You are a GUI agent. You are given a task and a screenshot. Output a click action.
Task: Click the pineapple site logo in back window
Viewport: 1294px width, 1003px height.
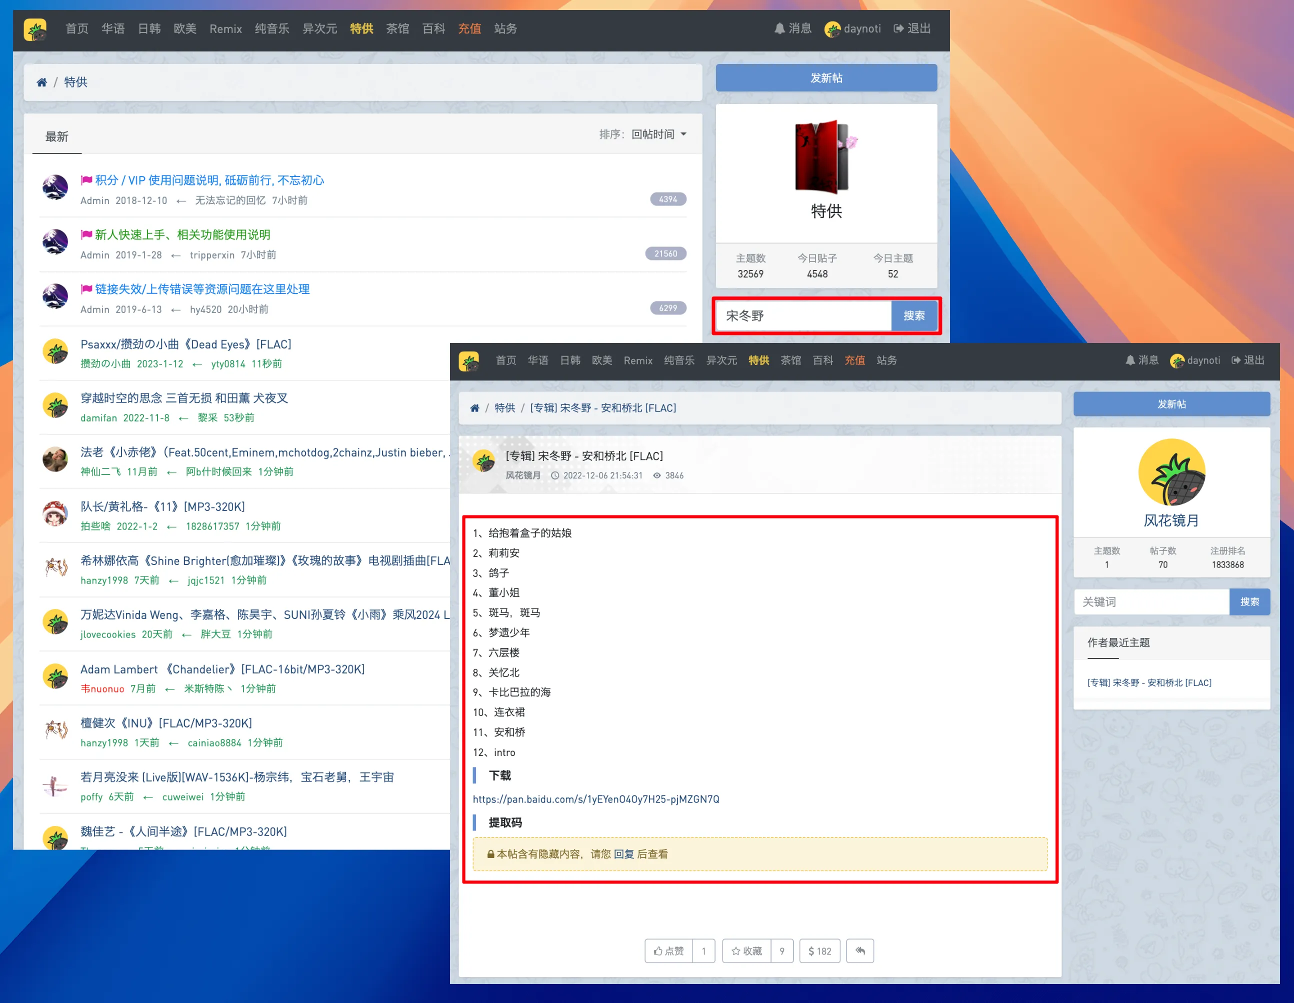(35, 29)
